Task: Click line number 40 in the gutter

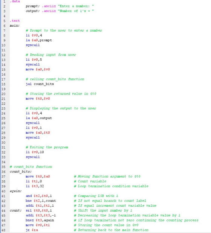Action: pyautogui.click(x=3, y=191)
